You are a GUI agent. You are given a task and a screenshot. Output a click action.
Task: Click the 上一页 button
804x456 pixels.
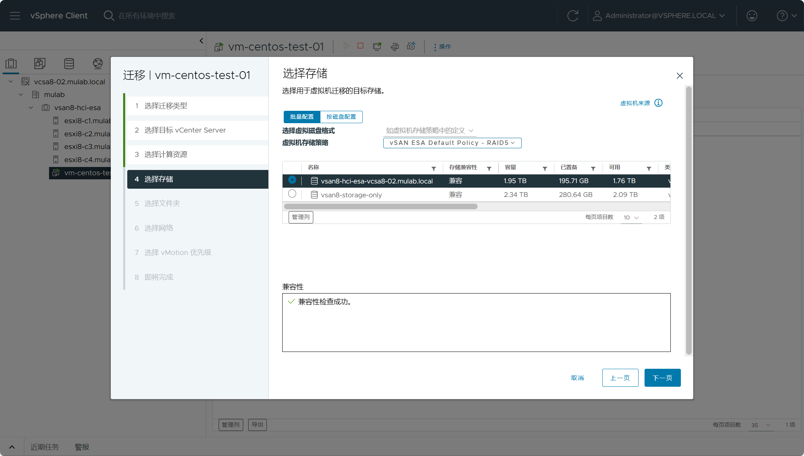pos(620,378)
